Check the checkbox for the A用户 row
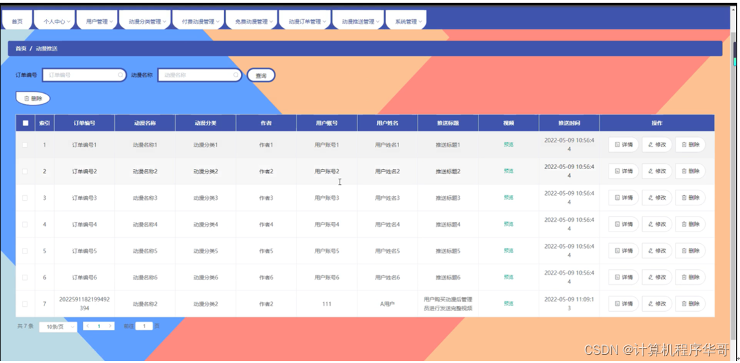The height and width of the screenshot is (363, 740). click(25, 303)
